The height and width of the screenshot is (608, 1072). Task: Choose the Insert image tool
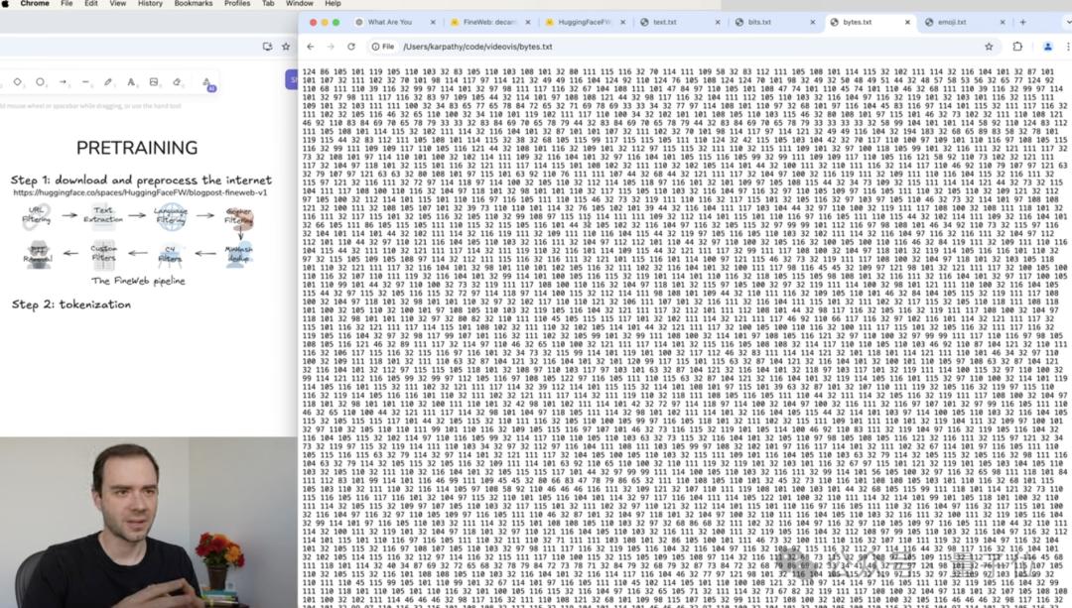pyautogui.click(x=154, y=82)
